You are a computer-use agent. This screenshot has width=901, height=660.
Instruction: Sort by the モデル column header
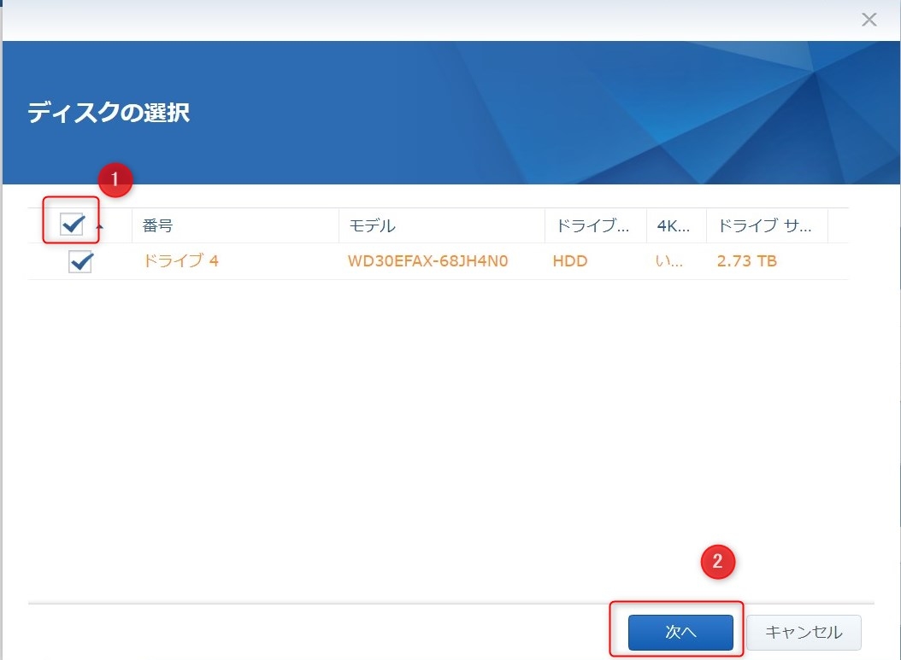[x=372, y=226]
